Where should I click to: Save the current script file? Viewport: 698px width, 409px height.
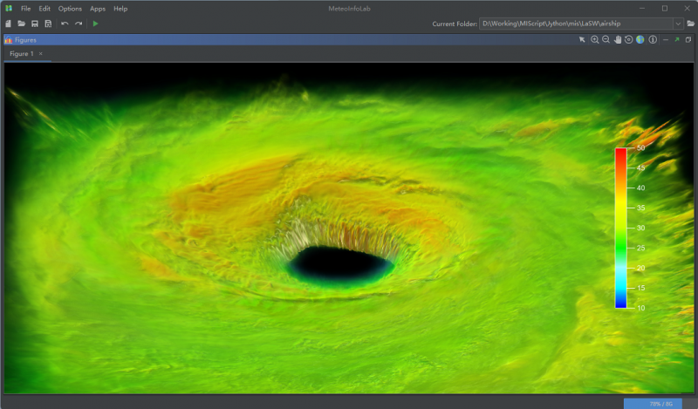tap(34, 24)
